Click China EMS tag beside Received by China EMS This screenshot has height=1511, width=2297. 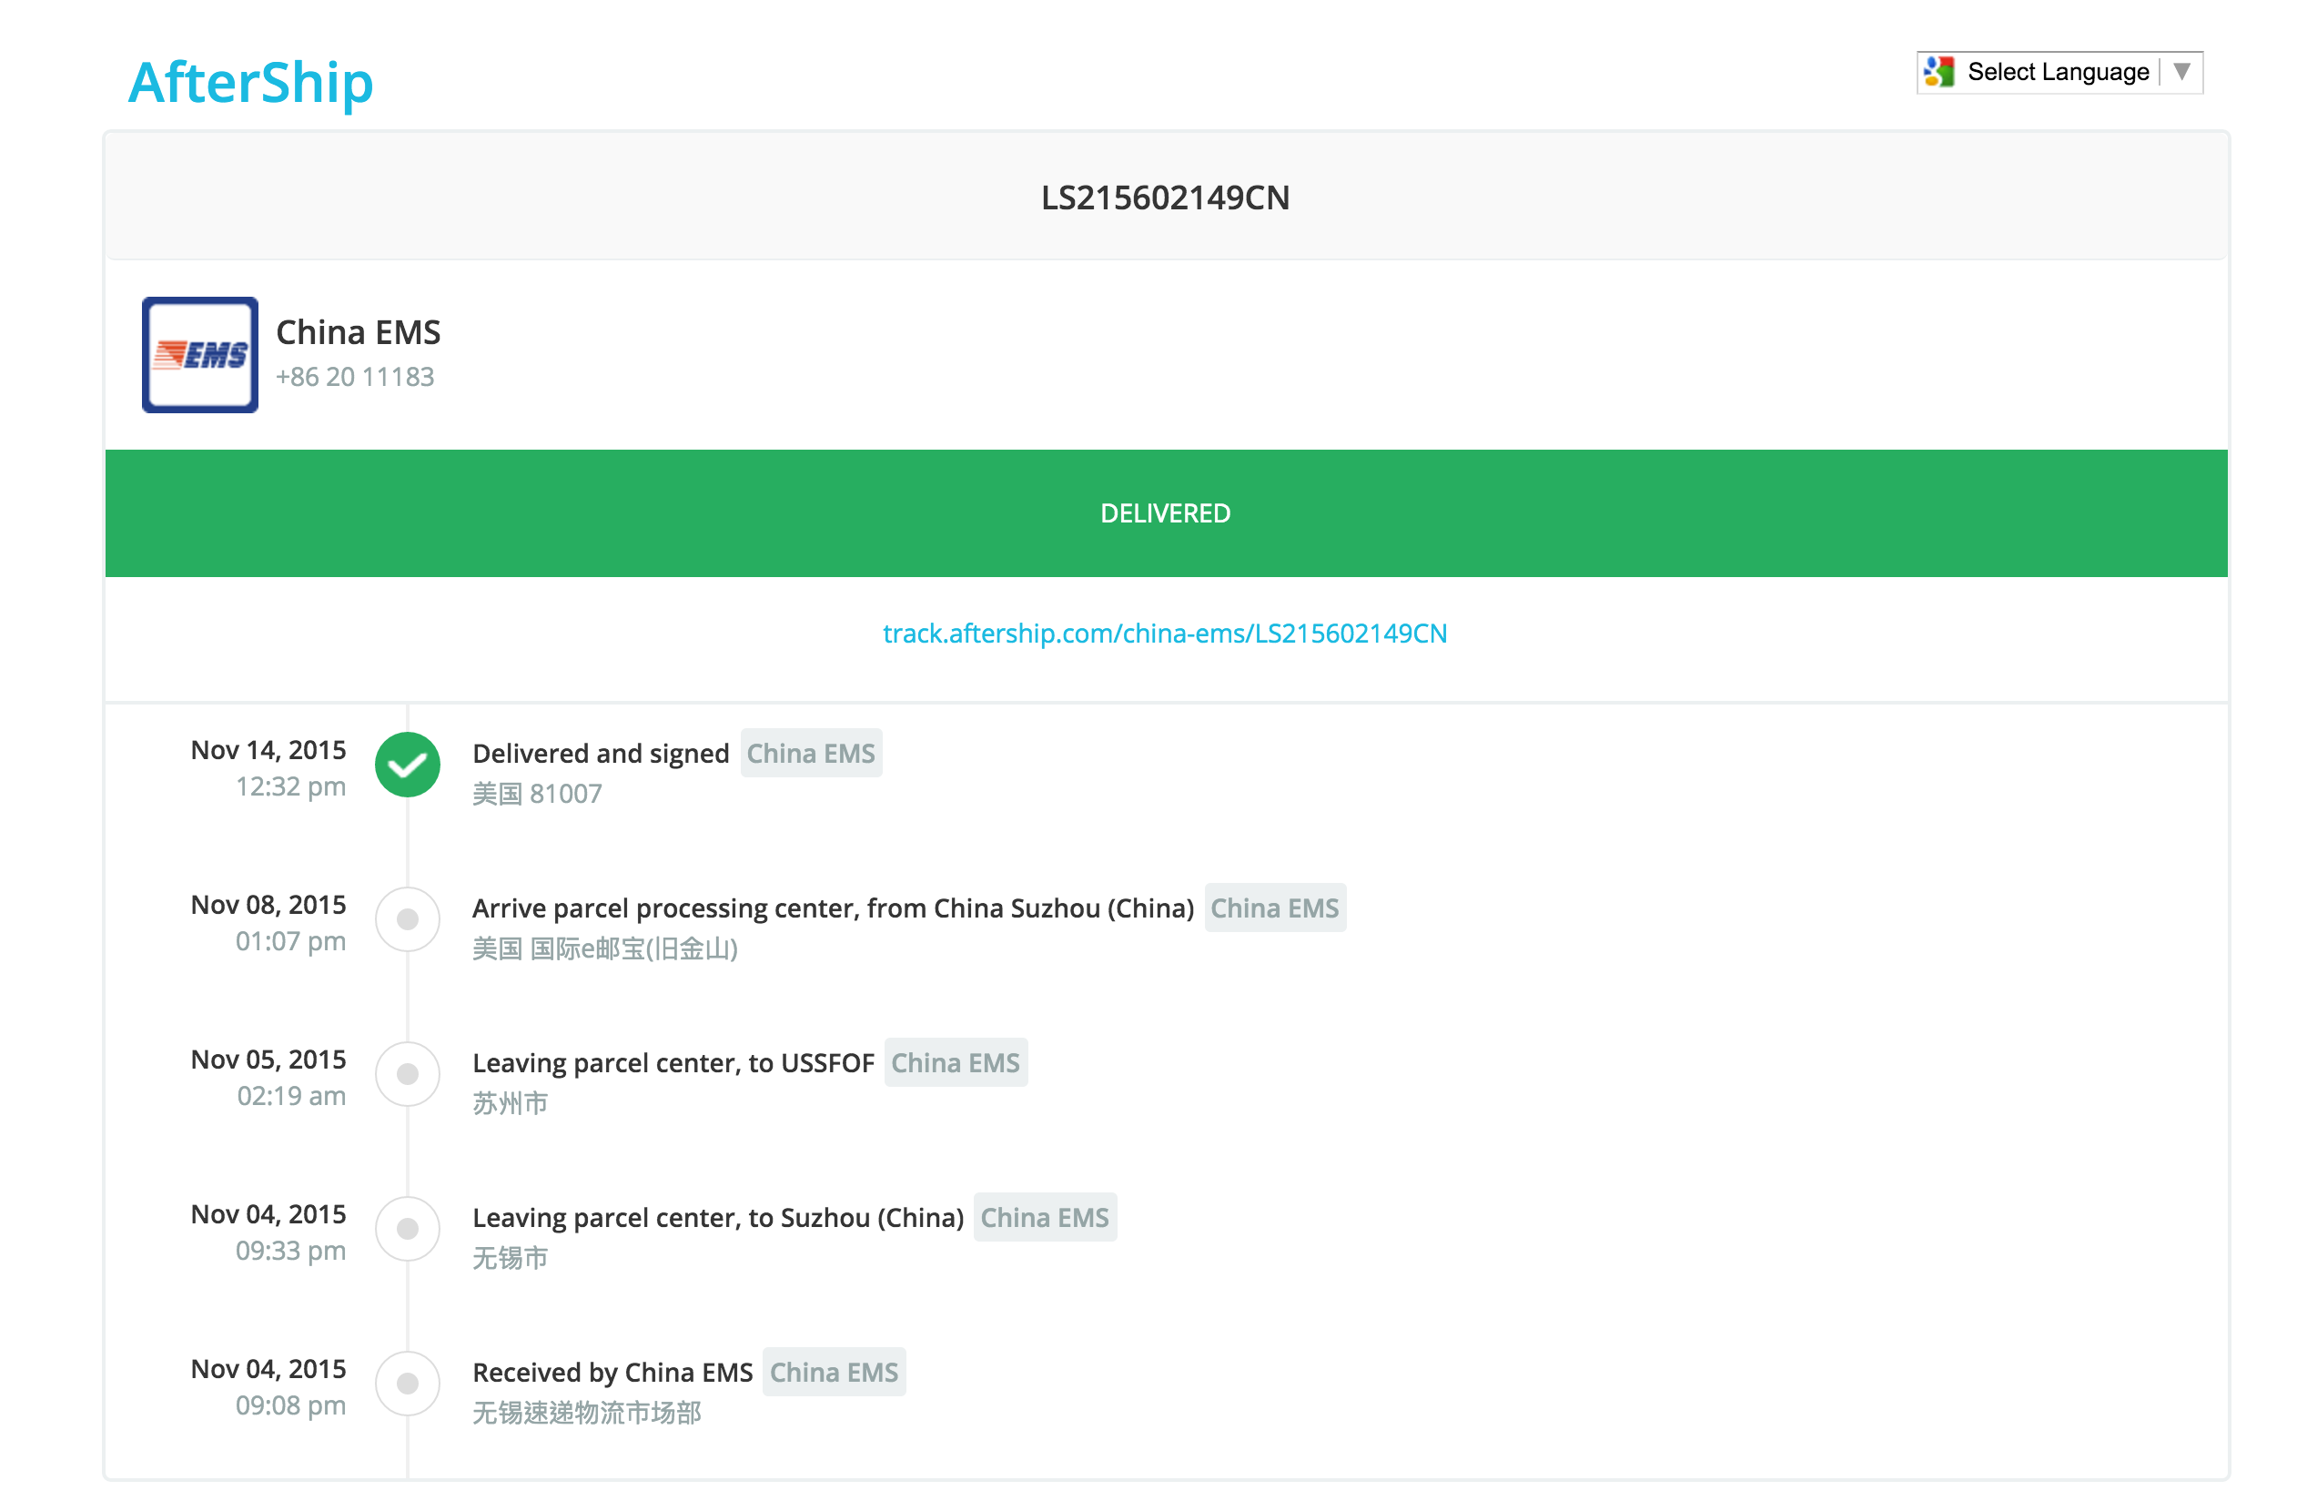click(833, 1372)
